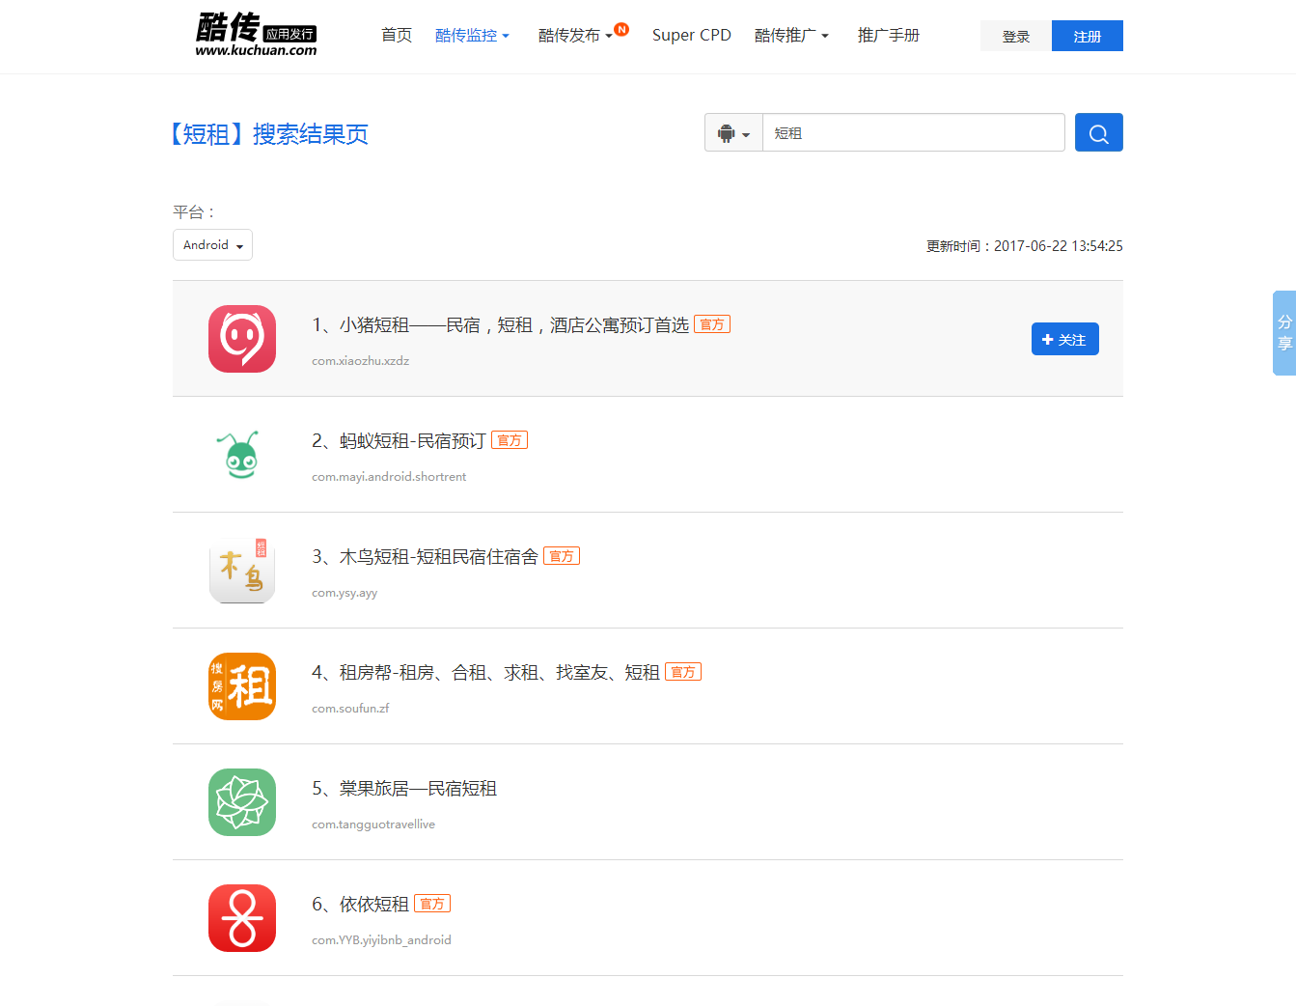
Task: Click the 官方 badge beside 租房帮
Action: (x=683, y=672)
